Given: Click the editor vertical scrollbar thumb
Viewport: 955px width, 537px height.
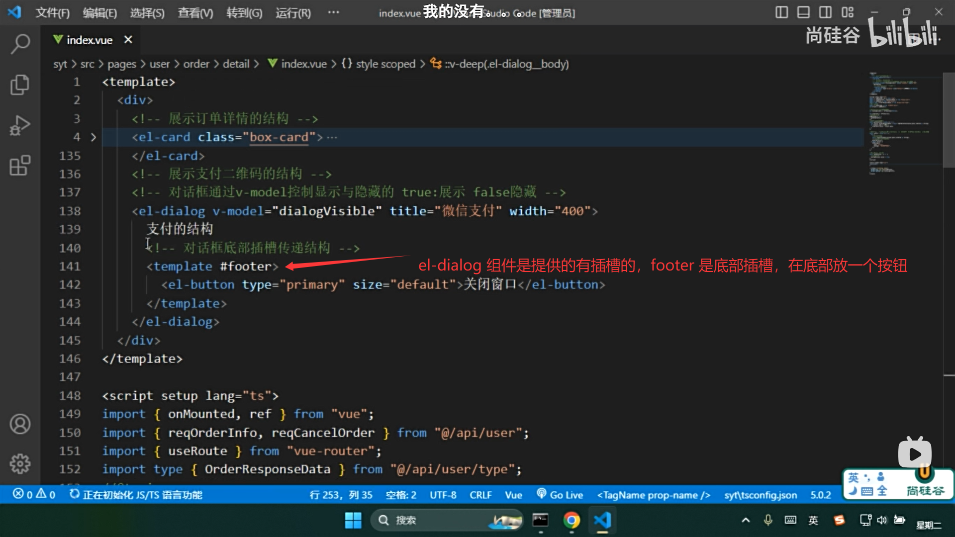Looking at the screenshot, I should (949, 119).
